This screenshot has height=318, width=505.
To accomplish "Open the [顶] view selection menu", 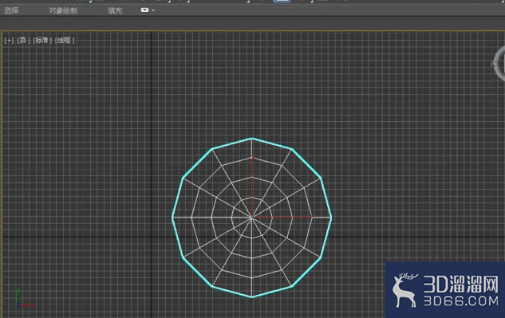I will (23, 40).
